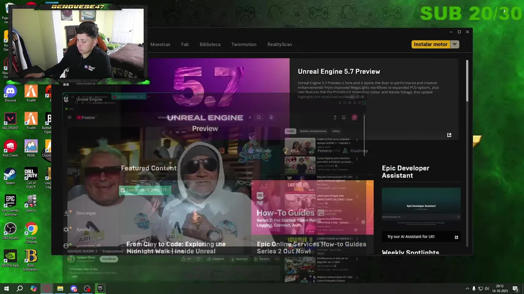Click the microphone icon in system tray

pyautogui.click(x=474, y=289)
